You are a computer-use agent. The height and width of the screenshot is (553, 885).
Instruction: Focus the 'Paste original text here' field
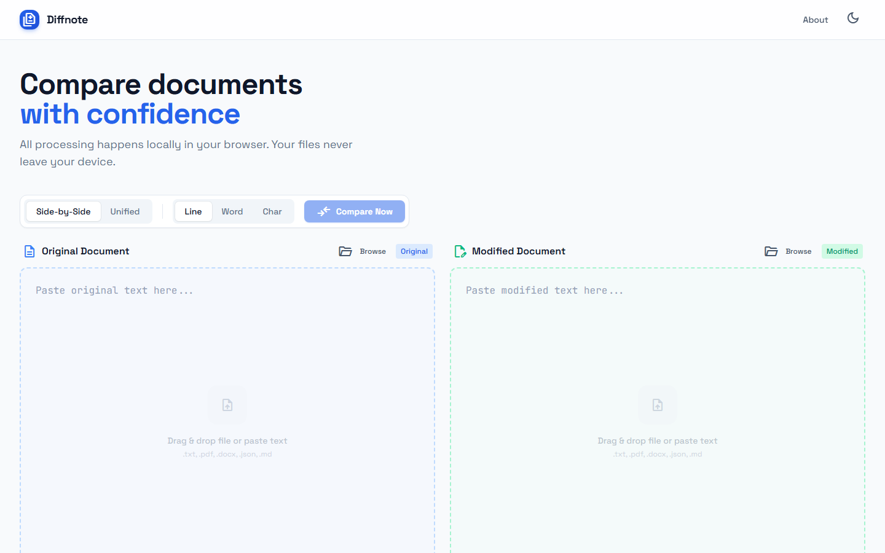click(227, 410)
